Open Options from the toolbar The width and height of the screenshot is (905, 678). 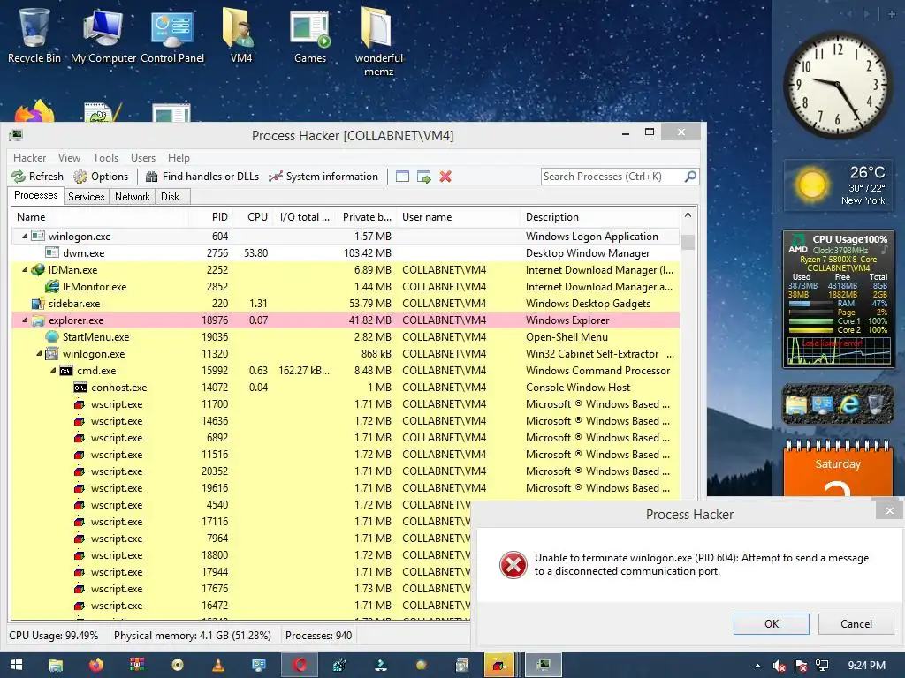[101, 177]
